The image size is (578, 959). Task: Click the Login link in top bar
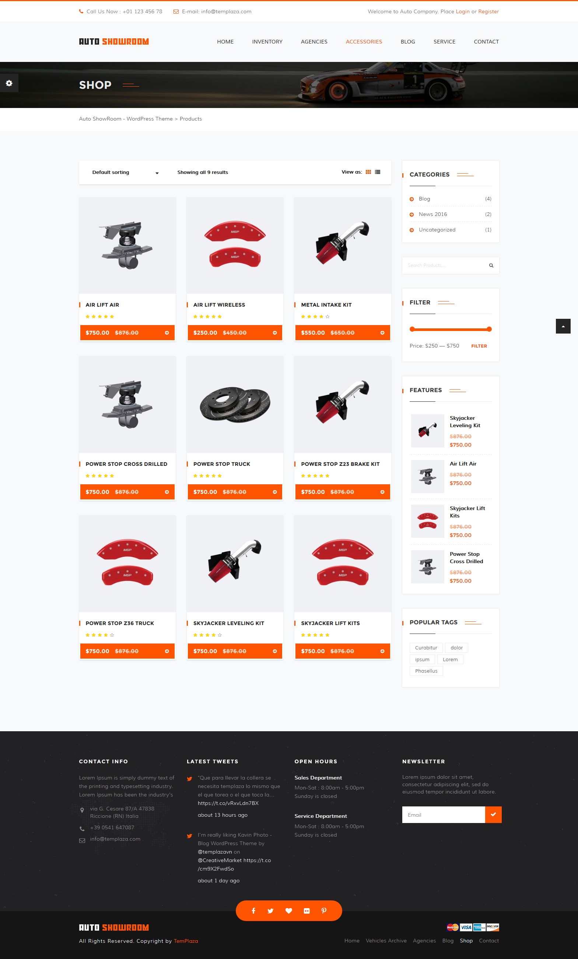tap(462, 12)
